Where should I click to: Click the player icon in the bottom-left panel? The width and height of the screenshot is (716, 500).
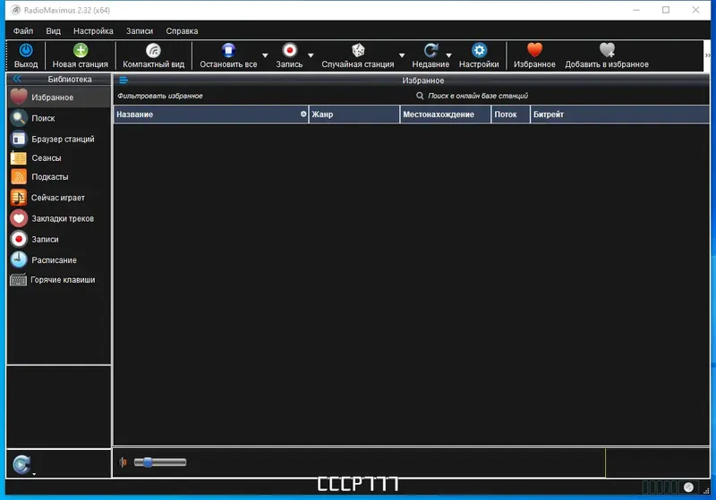pos(21,464)
